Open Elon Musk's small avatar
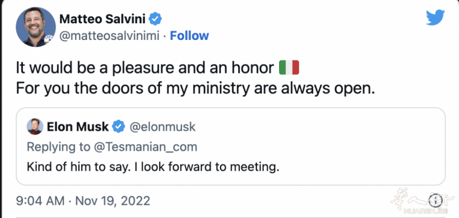Image resolution: width=459 pixels, height=218 pixels. point(35,127)
